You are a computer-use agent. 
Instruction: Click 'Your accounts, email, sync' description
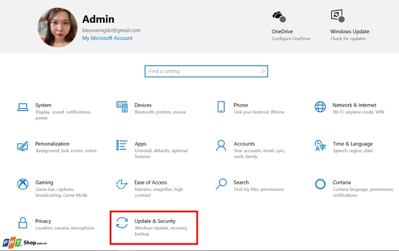click(259, 153)
